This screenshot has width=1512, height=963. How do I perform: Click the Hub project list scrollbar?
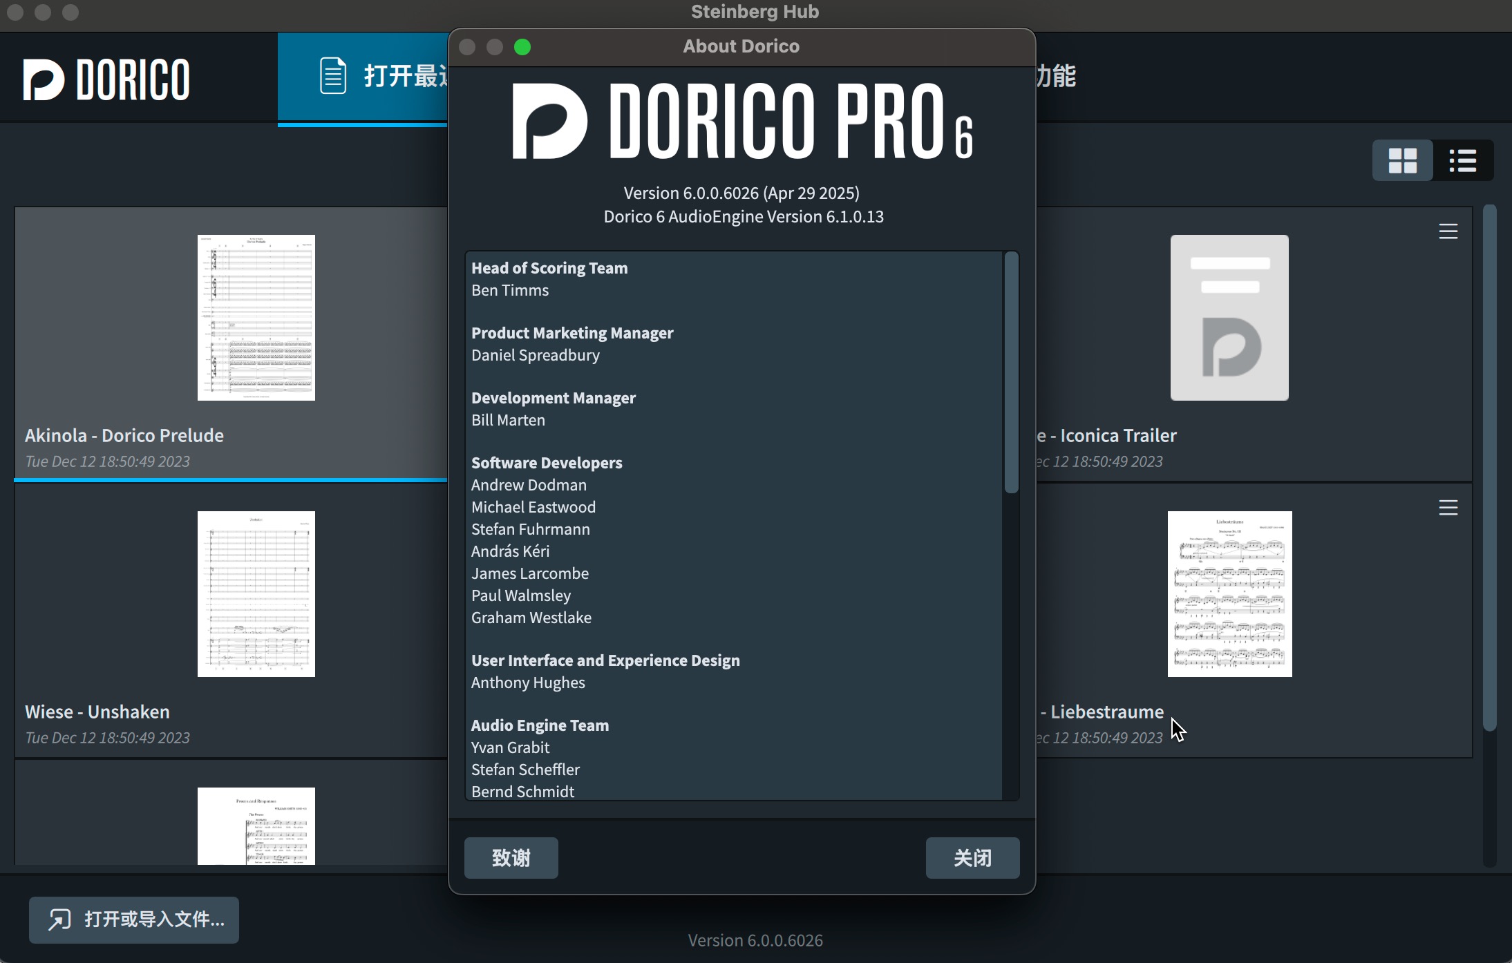pos(1490,468)
